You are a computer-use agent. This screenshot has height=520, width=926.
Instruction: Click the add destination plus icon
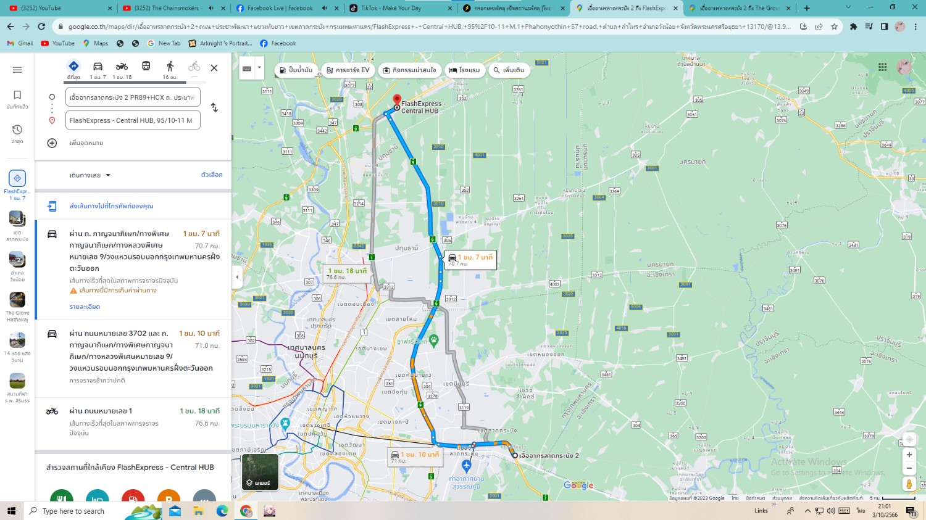click(52, 143)
